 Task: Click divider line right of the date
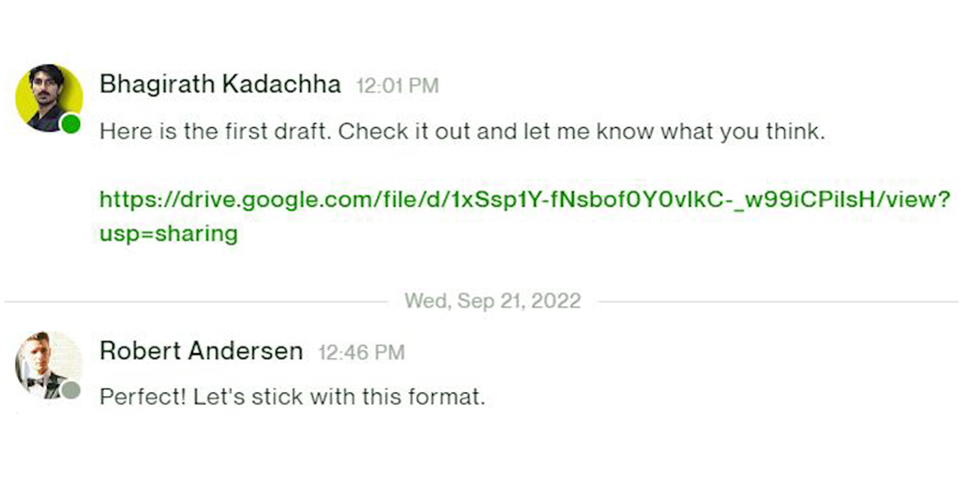(778, 302)
